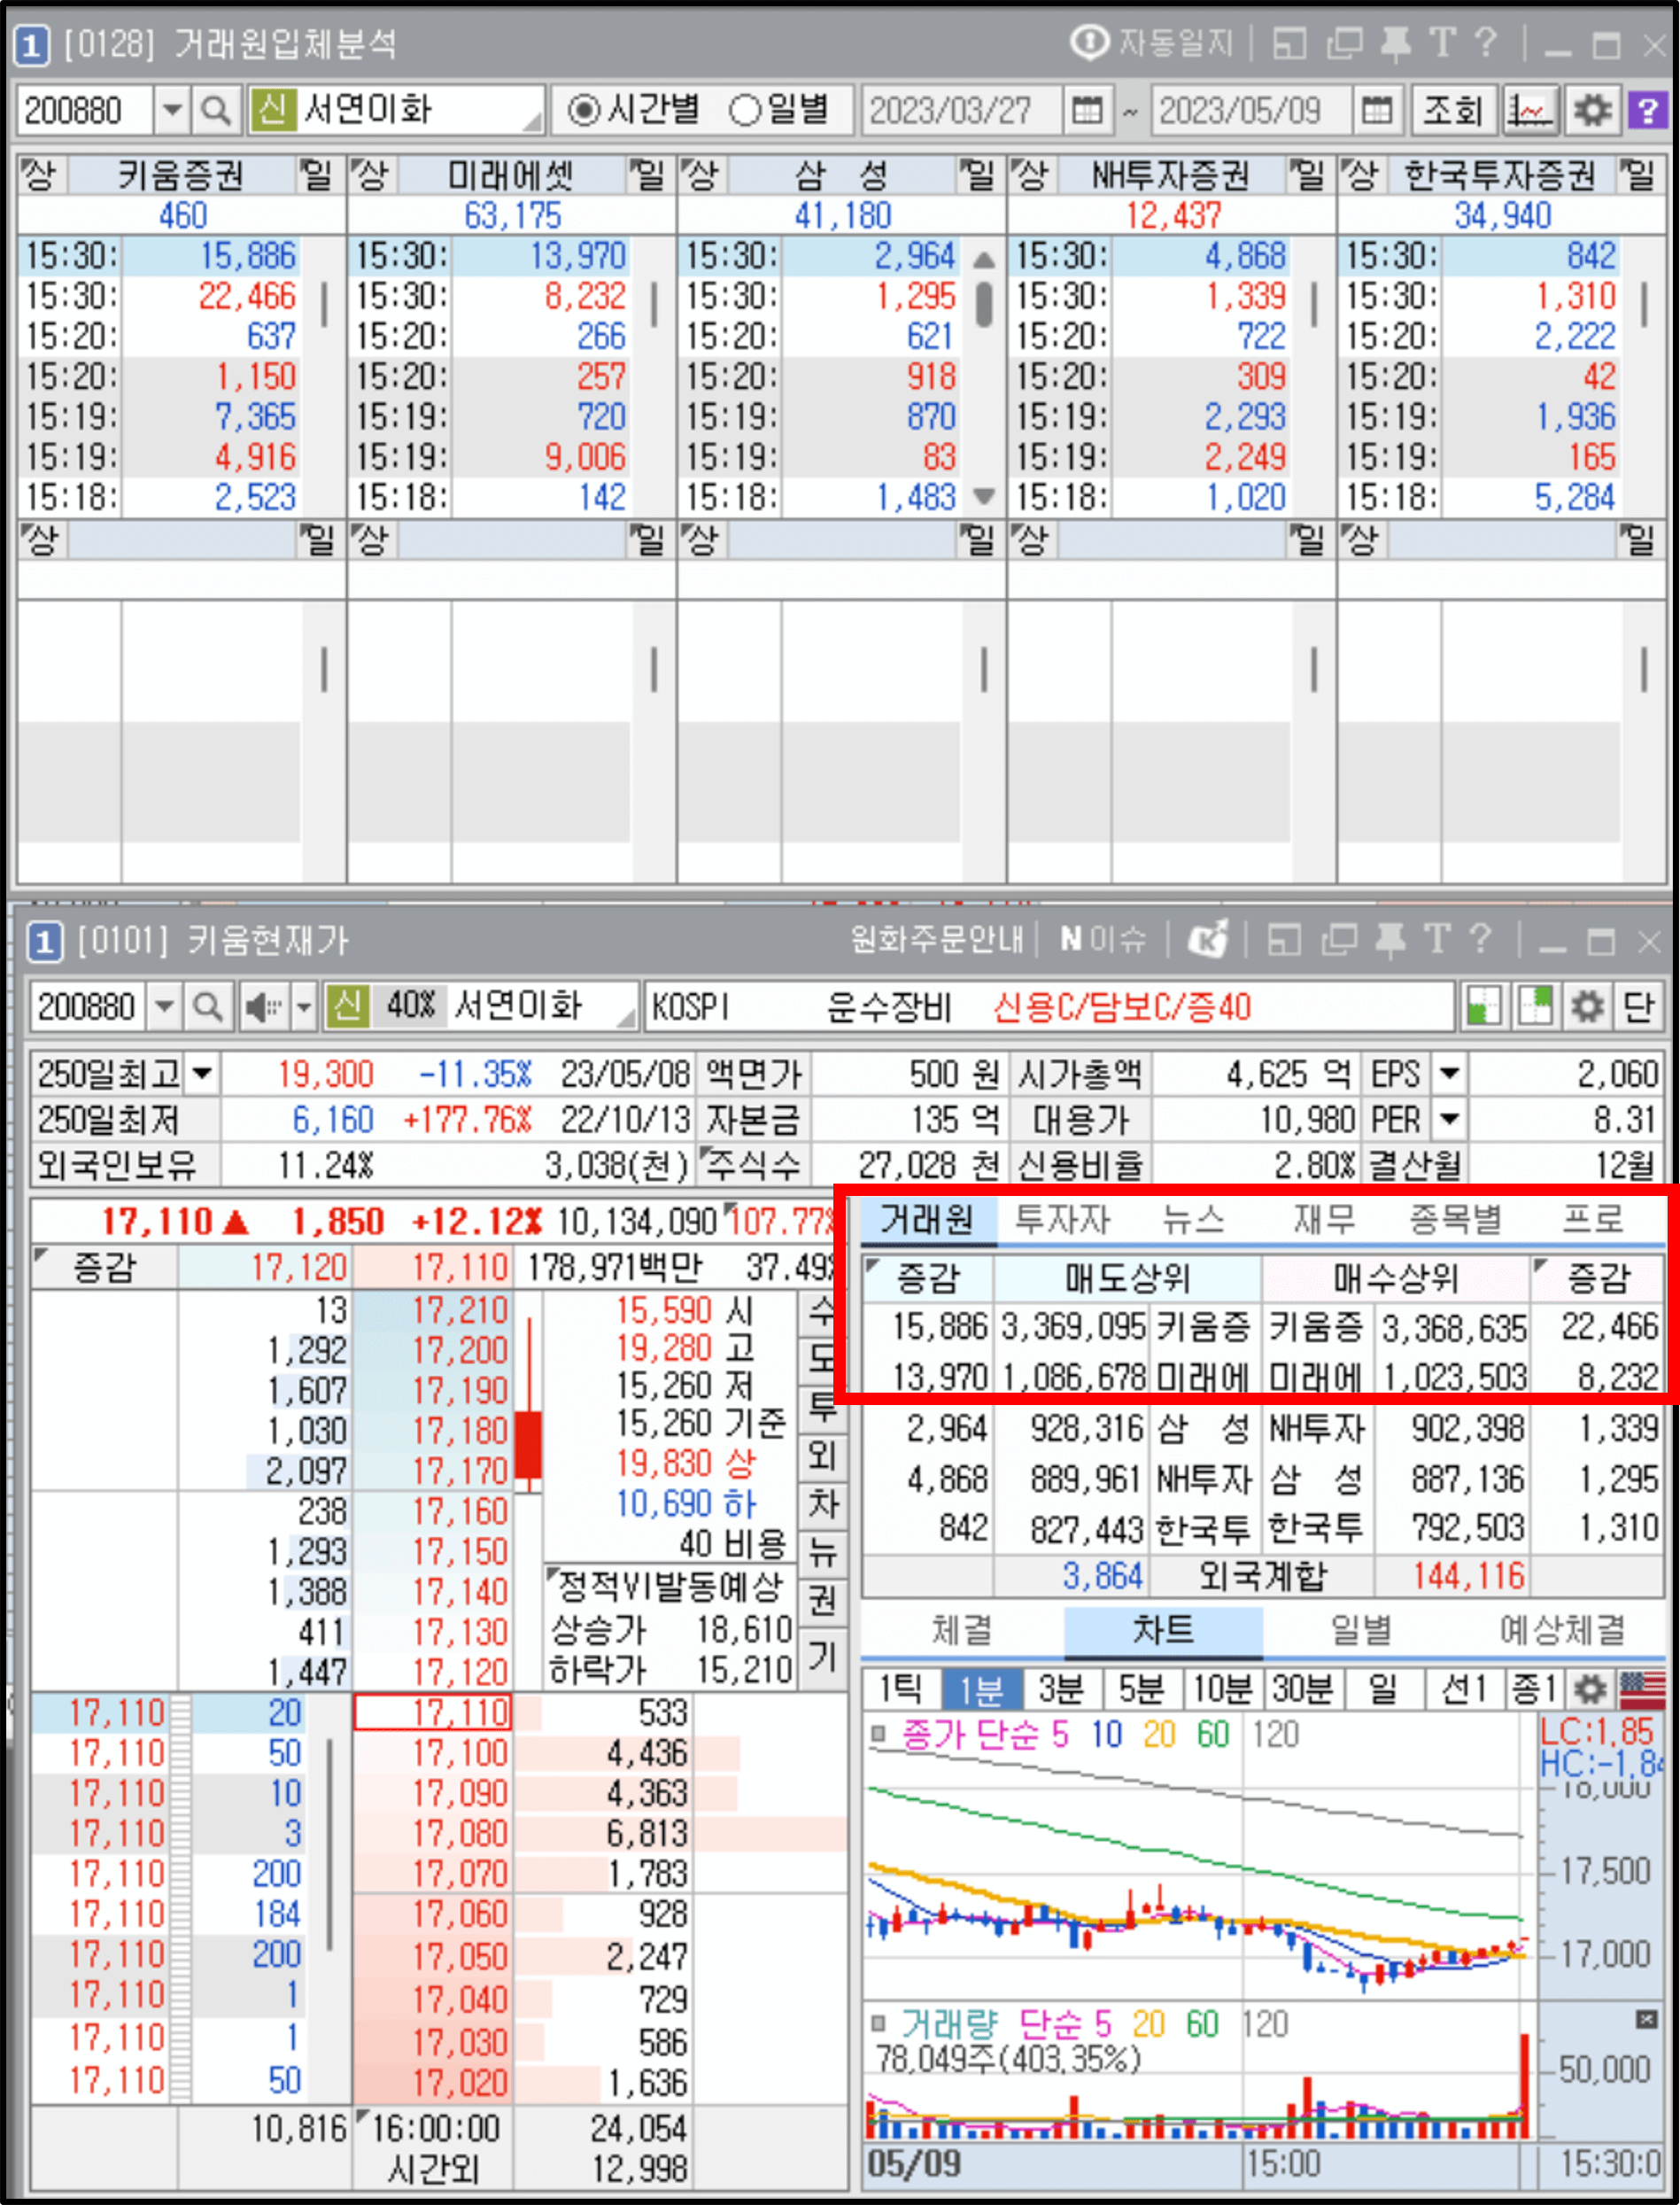
Task: Toggle the 일 button beside 한국투자증권 header
Action: pyautogui.click(x=1639, y=175)
